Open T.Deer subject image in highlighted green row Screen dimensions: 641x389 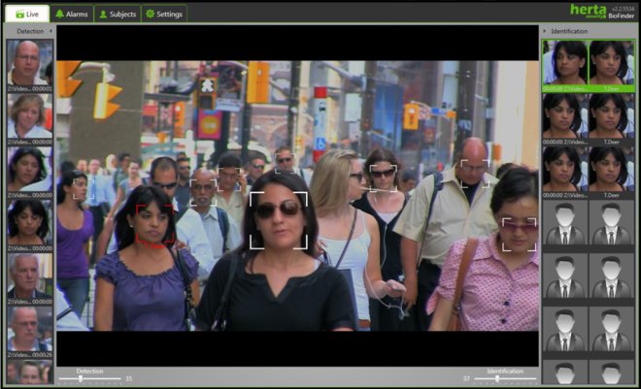click(612, 63)
